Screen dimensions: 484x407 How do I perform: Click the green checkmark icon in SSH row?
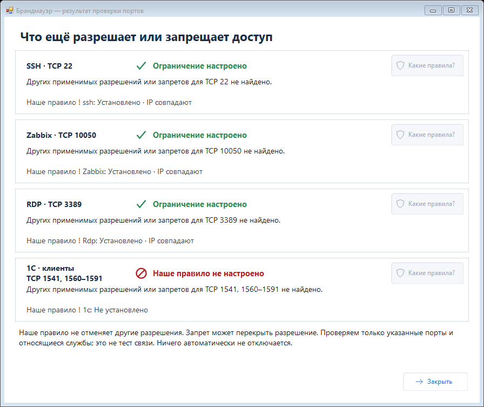(x=141, y=66)
